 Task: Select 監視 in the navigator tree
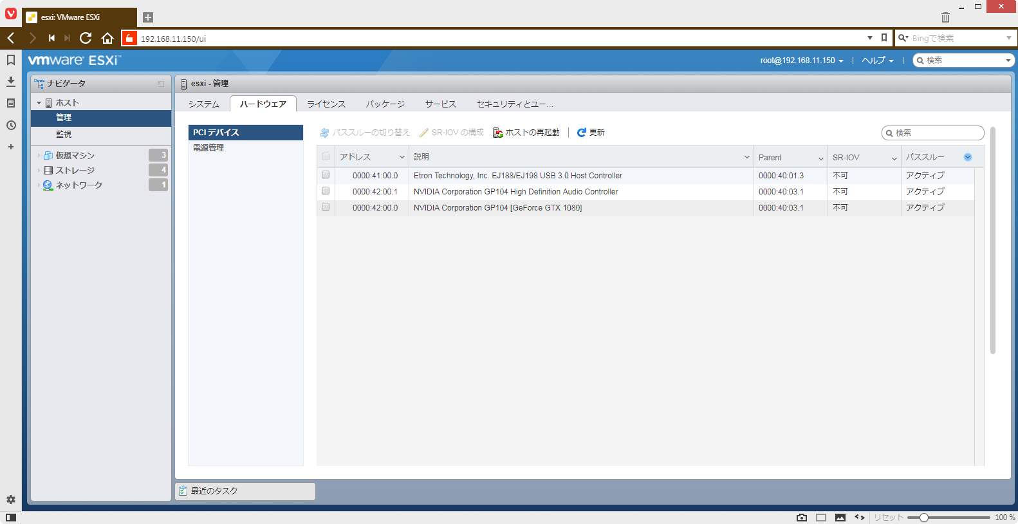pos(101,134)
